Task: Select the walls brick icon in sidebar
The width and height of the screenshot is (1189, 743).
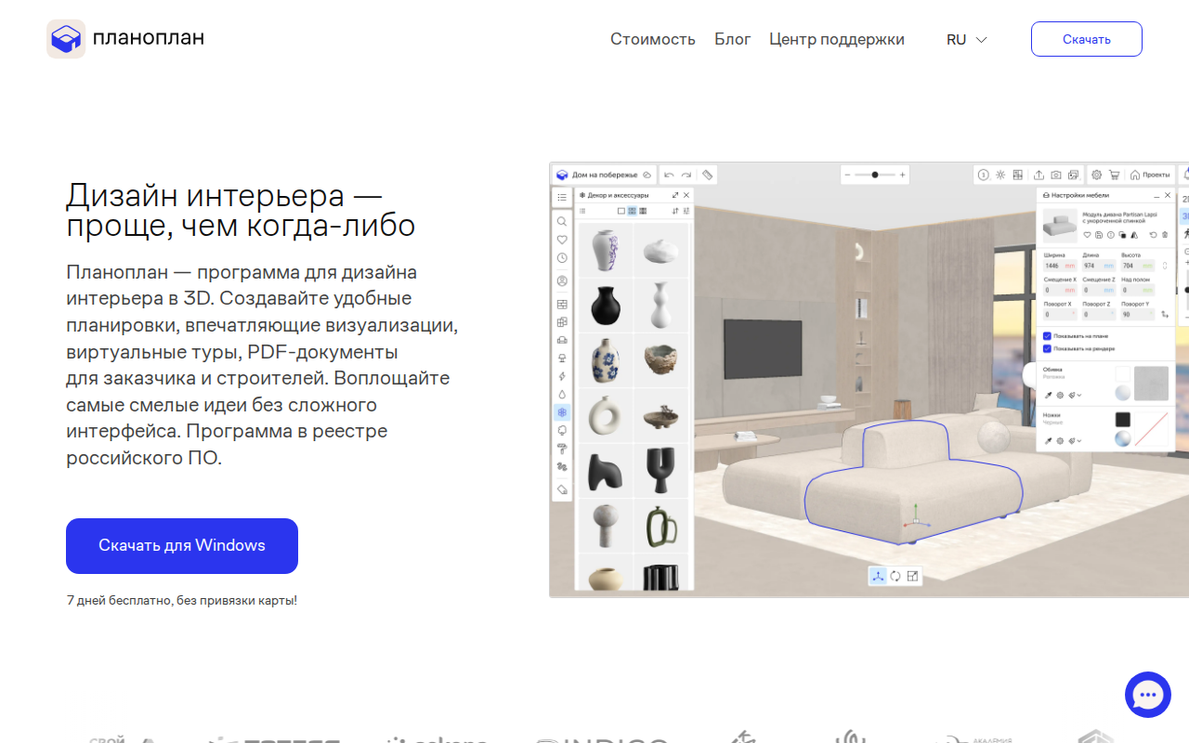Action: [x=562, y=305]
